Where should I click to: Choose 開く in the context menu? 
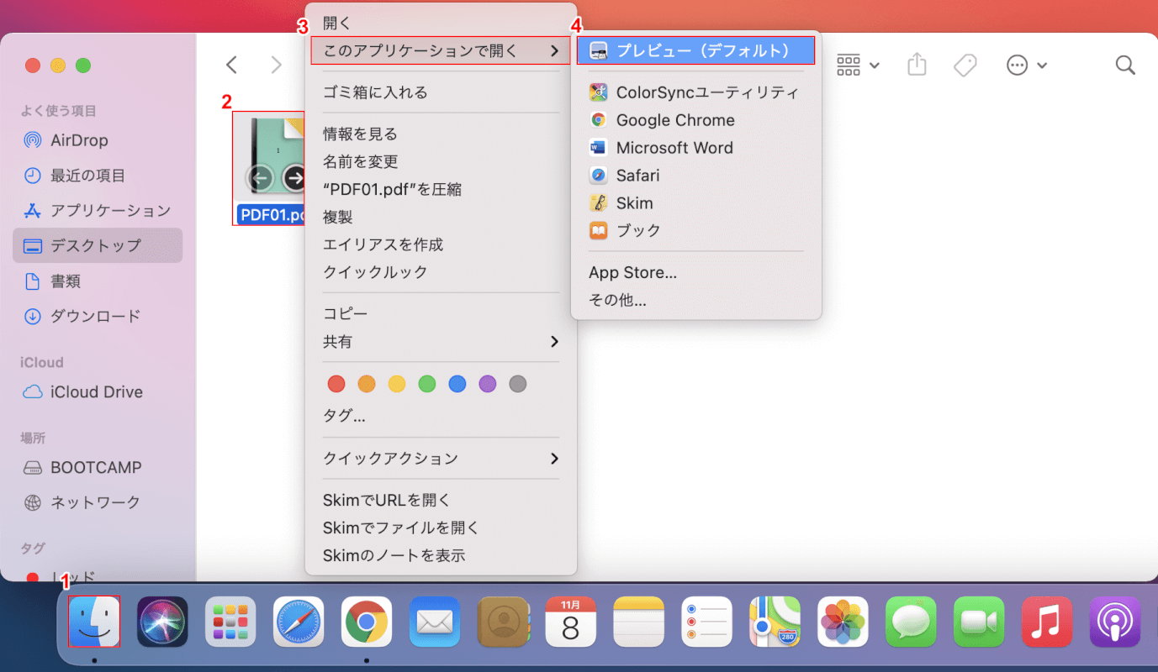[442, 23]
